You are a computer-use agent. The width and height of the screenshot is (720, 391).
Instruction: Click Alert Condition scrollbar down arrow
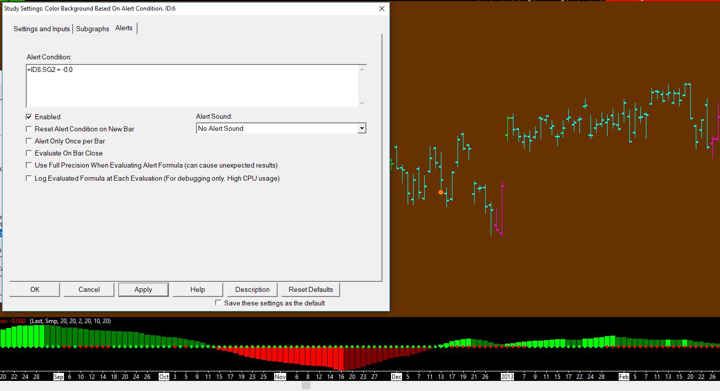[362, 103]
